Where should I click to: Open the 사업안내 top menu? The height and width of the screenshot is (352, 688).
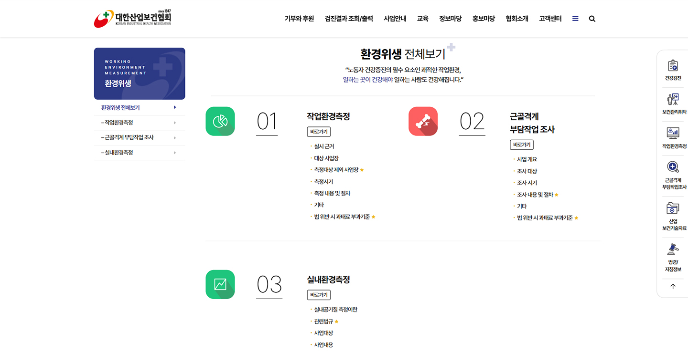coord(395,19)
